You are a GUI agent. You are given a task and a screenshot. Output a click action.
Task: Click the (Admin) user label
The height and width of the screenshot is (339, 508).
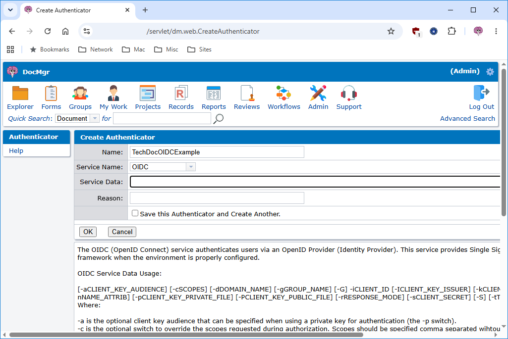click(x=465, y=71)
